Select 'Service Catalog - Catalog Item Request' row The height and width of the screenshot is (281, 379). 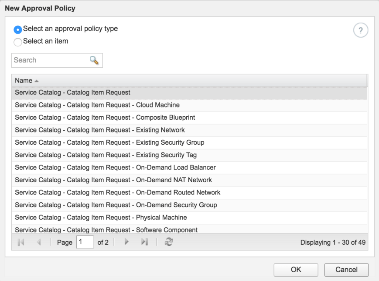point(72,93)
